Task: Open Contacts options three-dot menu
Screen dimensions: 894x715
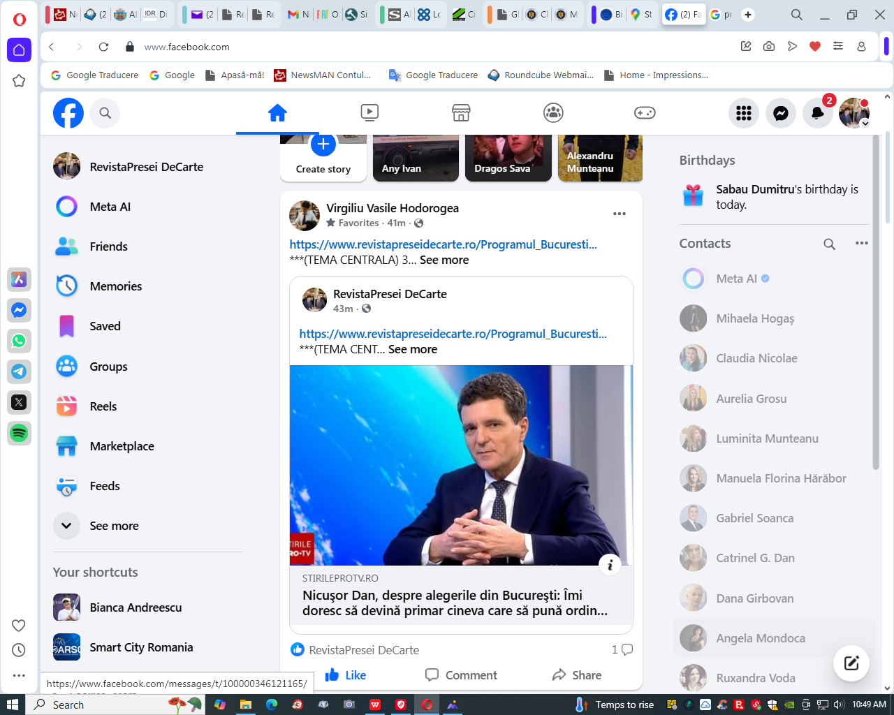Action: point(861,243)
